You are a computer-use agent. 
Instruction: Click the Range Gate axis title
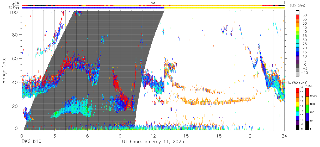pyautogui.click(x=4, y=70)
